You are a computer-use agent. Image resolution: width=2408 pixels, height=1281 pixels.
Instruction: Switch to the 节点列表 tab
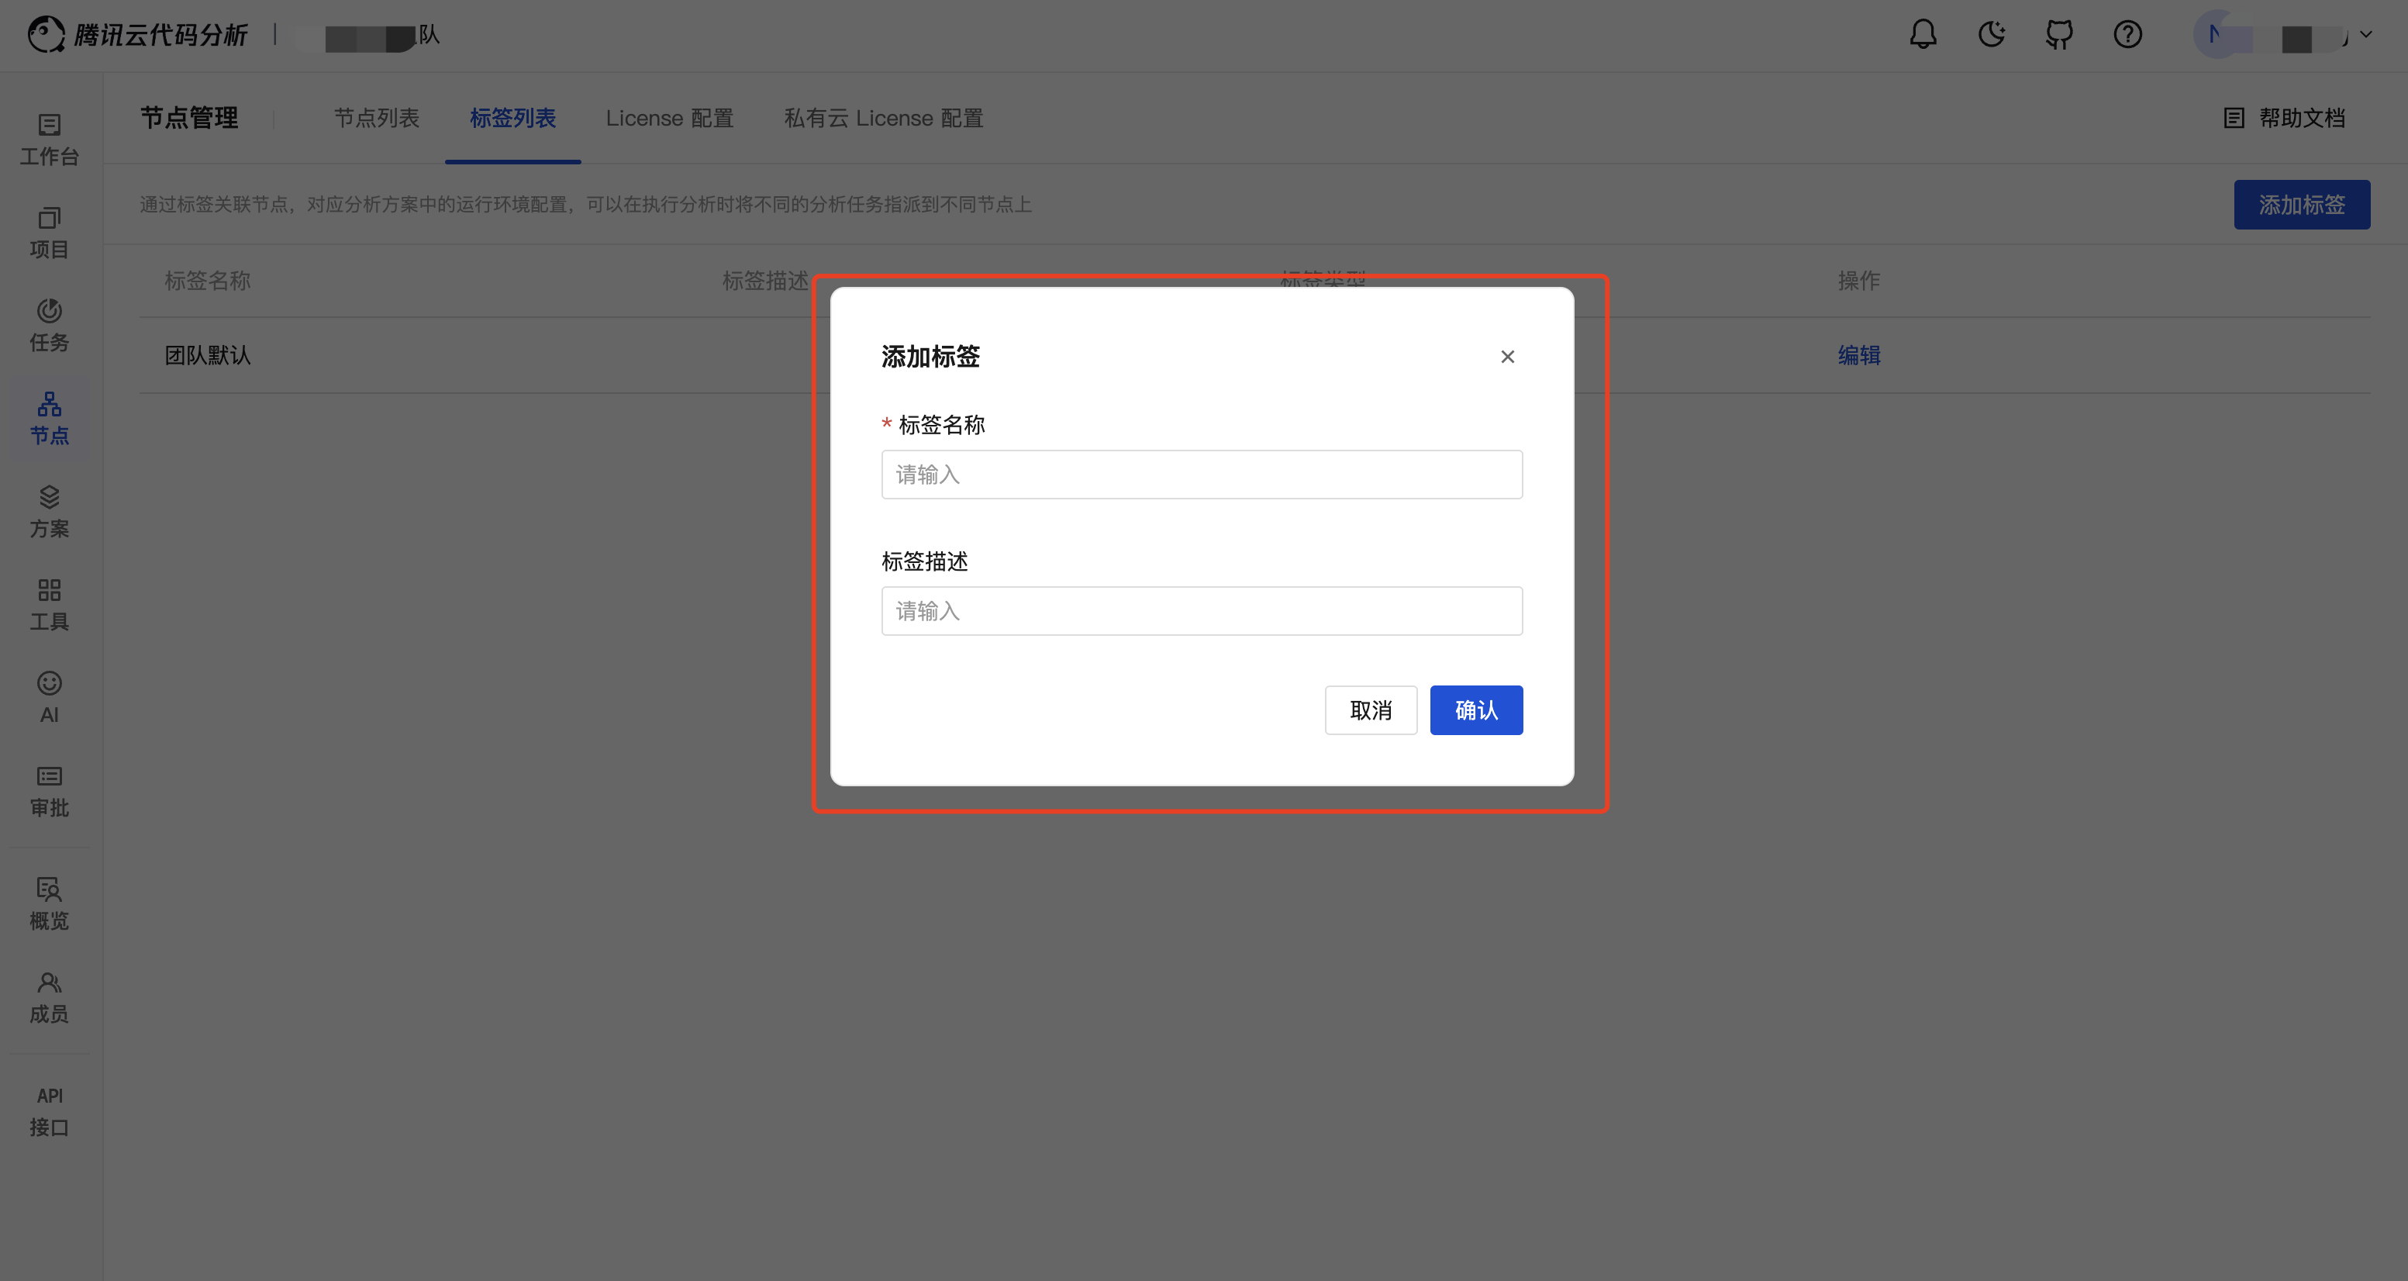[376, 118]
